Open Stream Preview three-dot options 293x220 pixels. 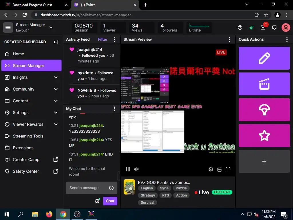pyautogui.click(x=229, y=39)
